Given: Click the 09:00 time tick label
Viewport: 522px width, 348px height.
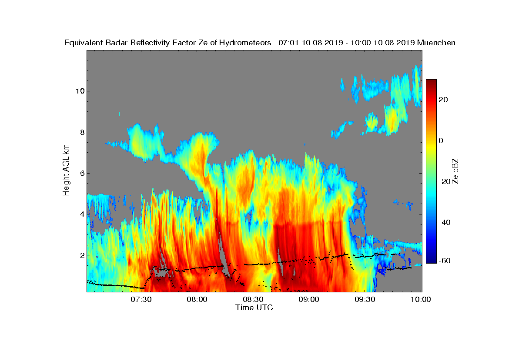Looking at the screenshot, I should tap(310, 299).
